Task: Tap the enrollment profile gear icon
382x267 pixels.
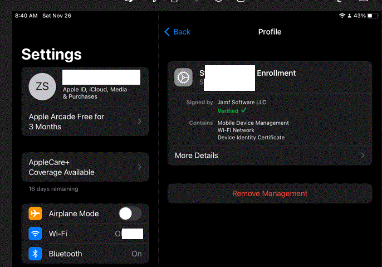Action: 183,77
